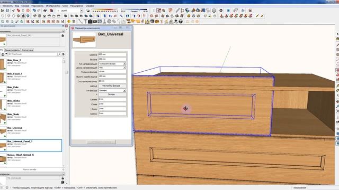Click the red circle erase icon next to paste
The width and height of the screenshot is (339, 190).
click(28, 11)
